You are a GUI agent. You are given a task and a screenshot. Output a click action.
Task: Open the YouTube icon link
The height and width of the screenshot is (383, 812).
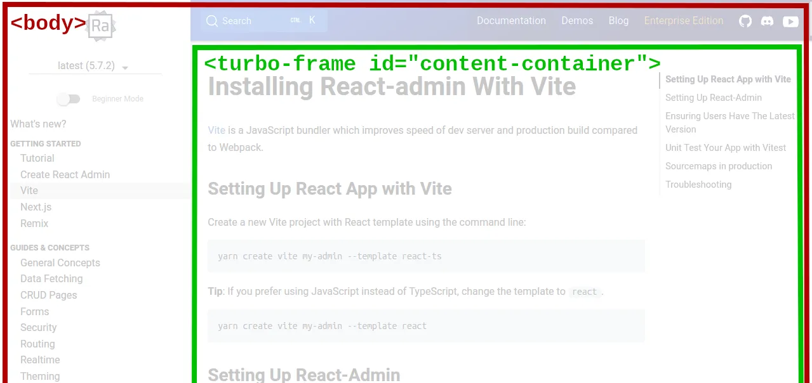790,21
